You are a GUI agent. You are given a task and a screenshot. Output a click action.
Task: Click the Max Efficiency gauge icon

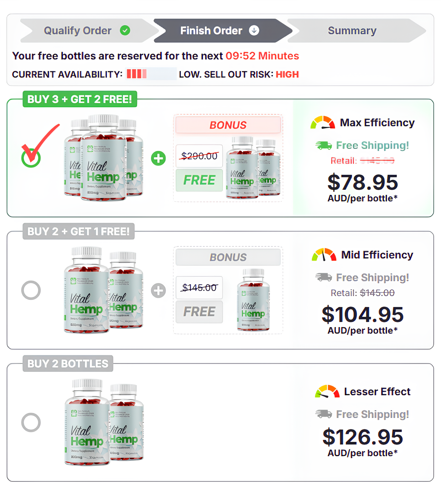(322, 123)
